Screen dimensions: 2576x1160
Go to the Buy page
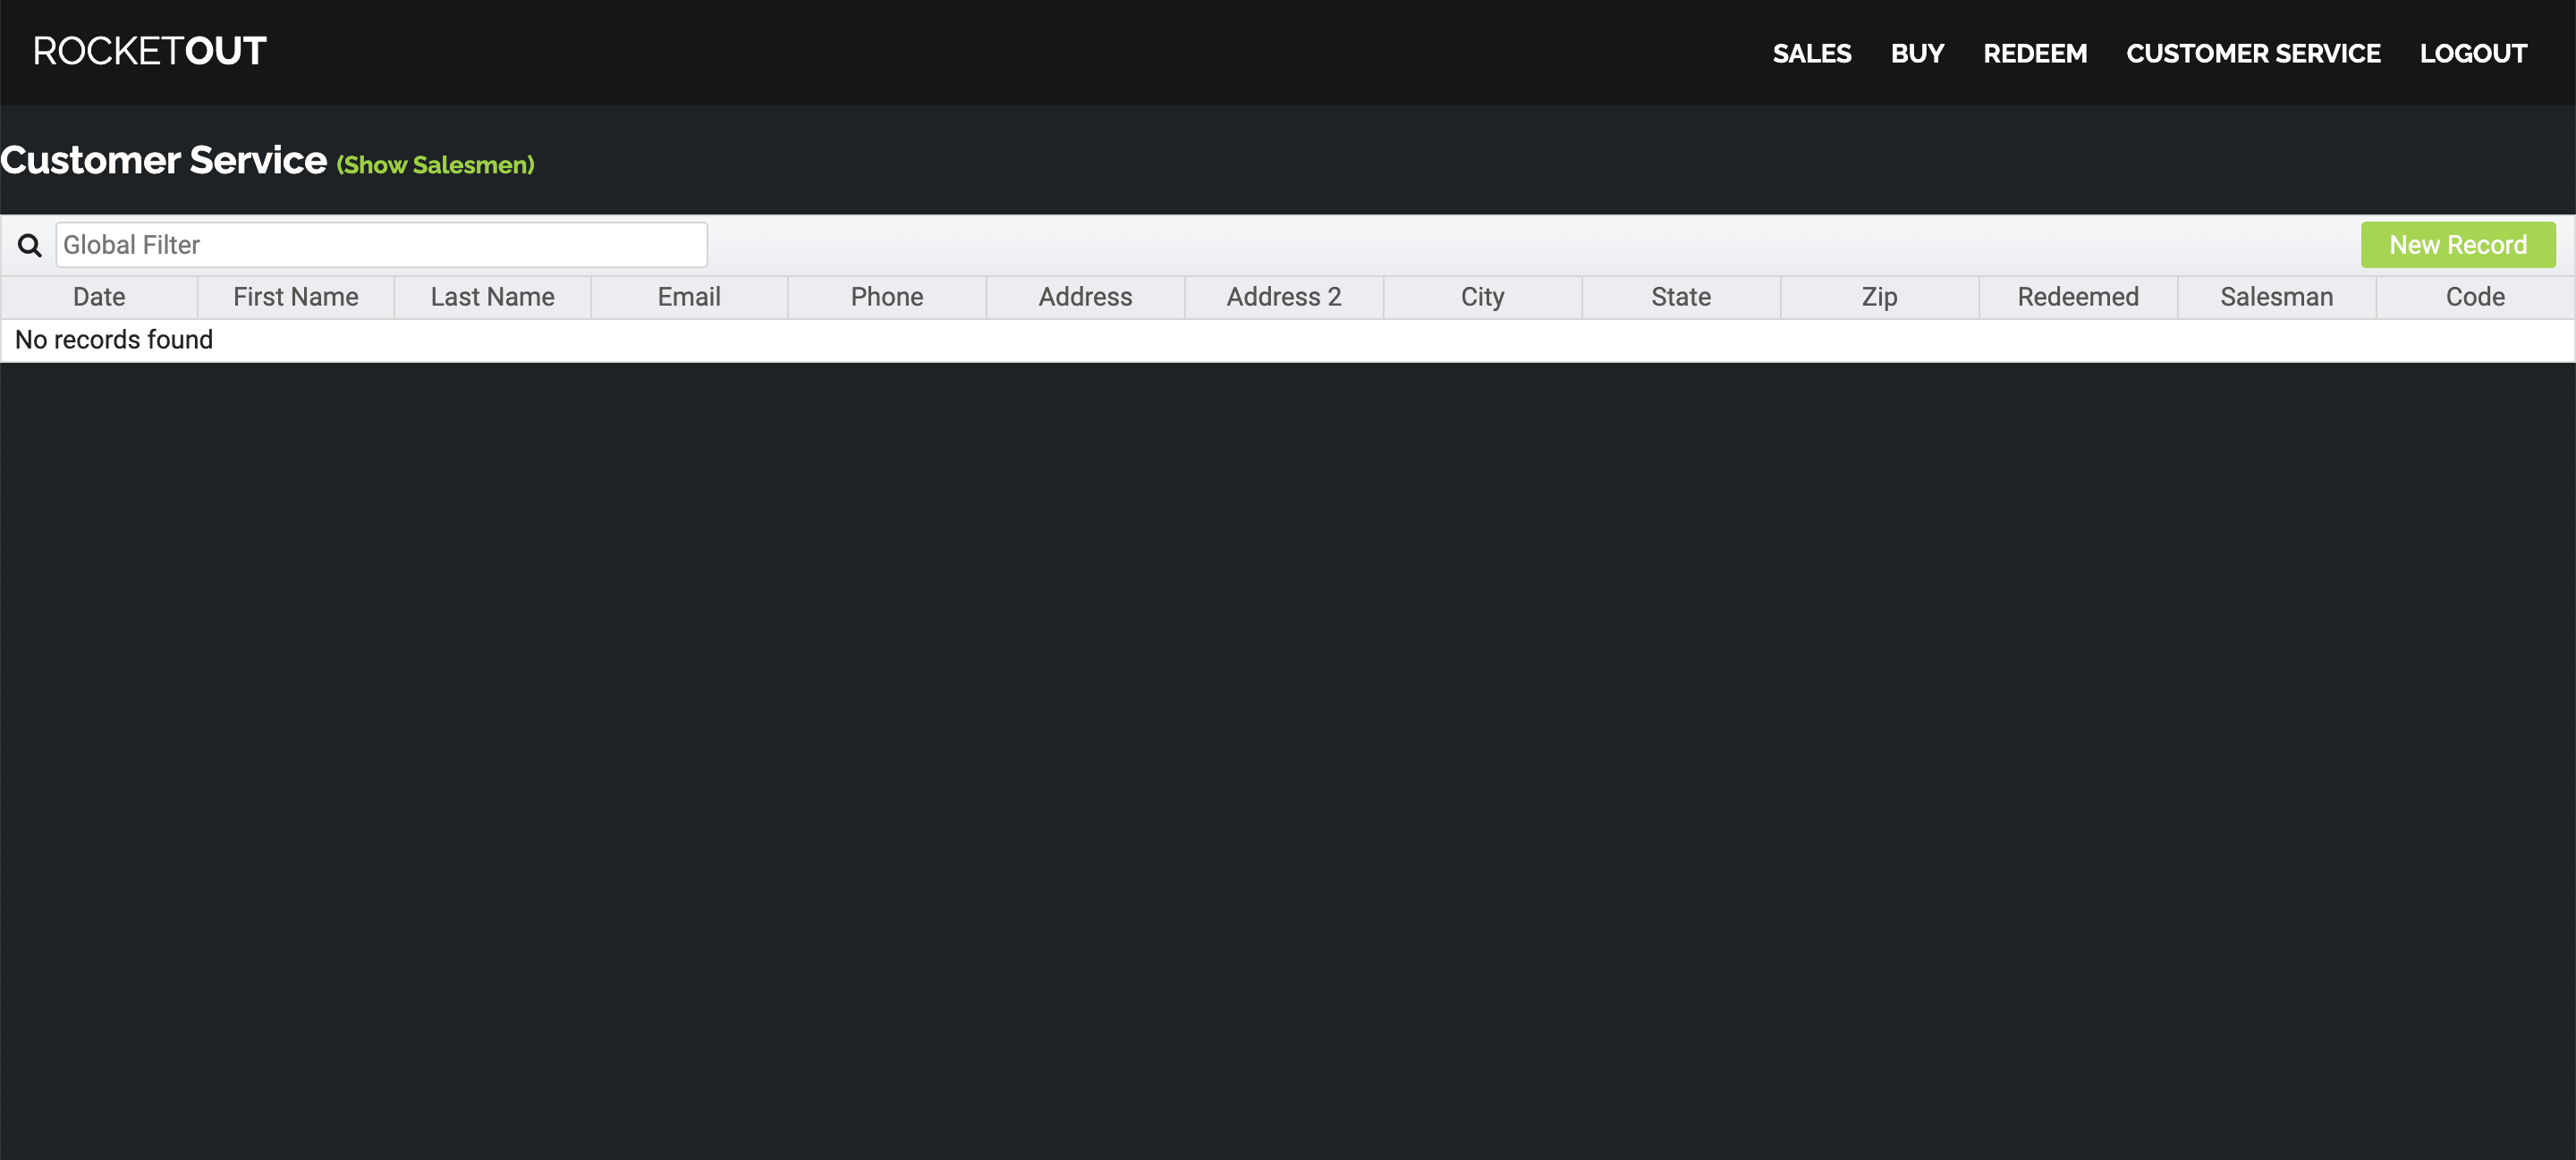point(1916,53)
